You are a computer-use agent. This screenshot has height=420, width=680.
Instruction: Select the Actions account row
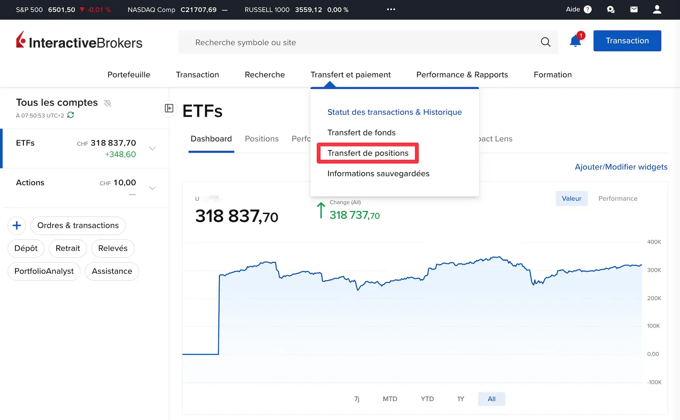pos(85,188)
